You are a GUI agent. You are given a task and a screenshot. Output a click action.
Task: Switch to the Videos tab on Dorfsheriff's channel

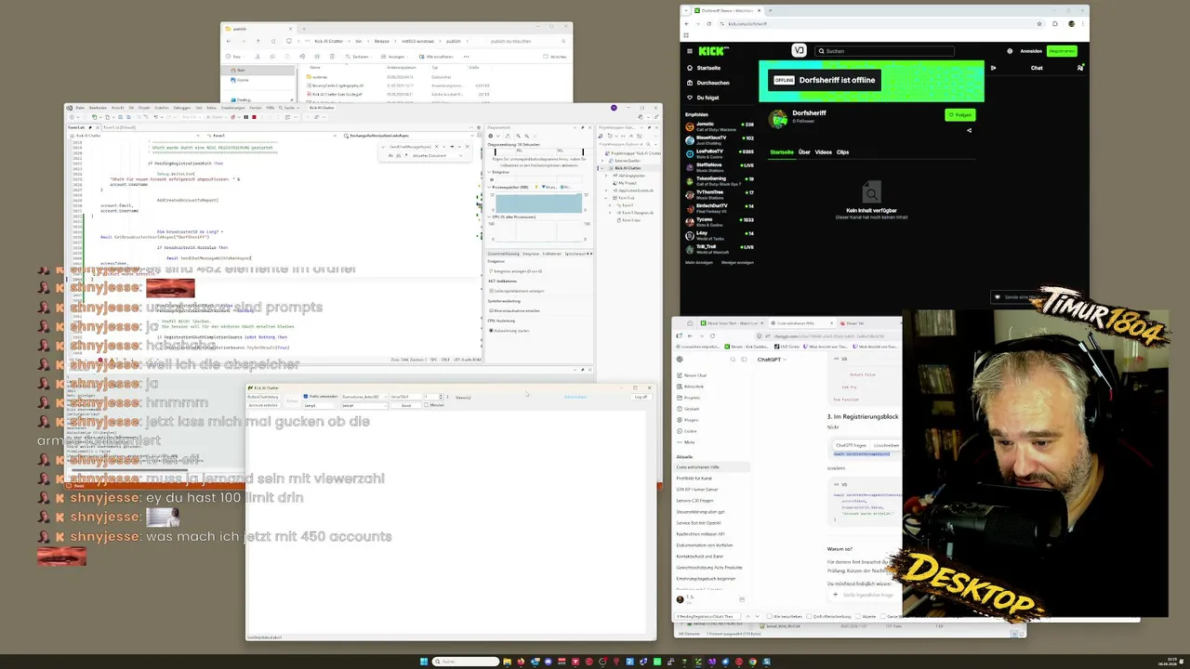(824, 151)
